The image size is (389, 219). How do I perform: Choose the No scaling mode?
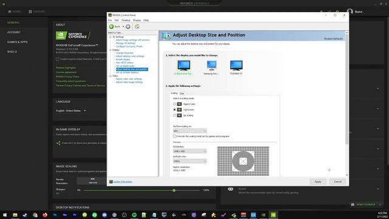tap(174, 116)
